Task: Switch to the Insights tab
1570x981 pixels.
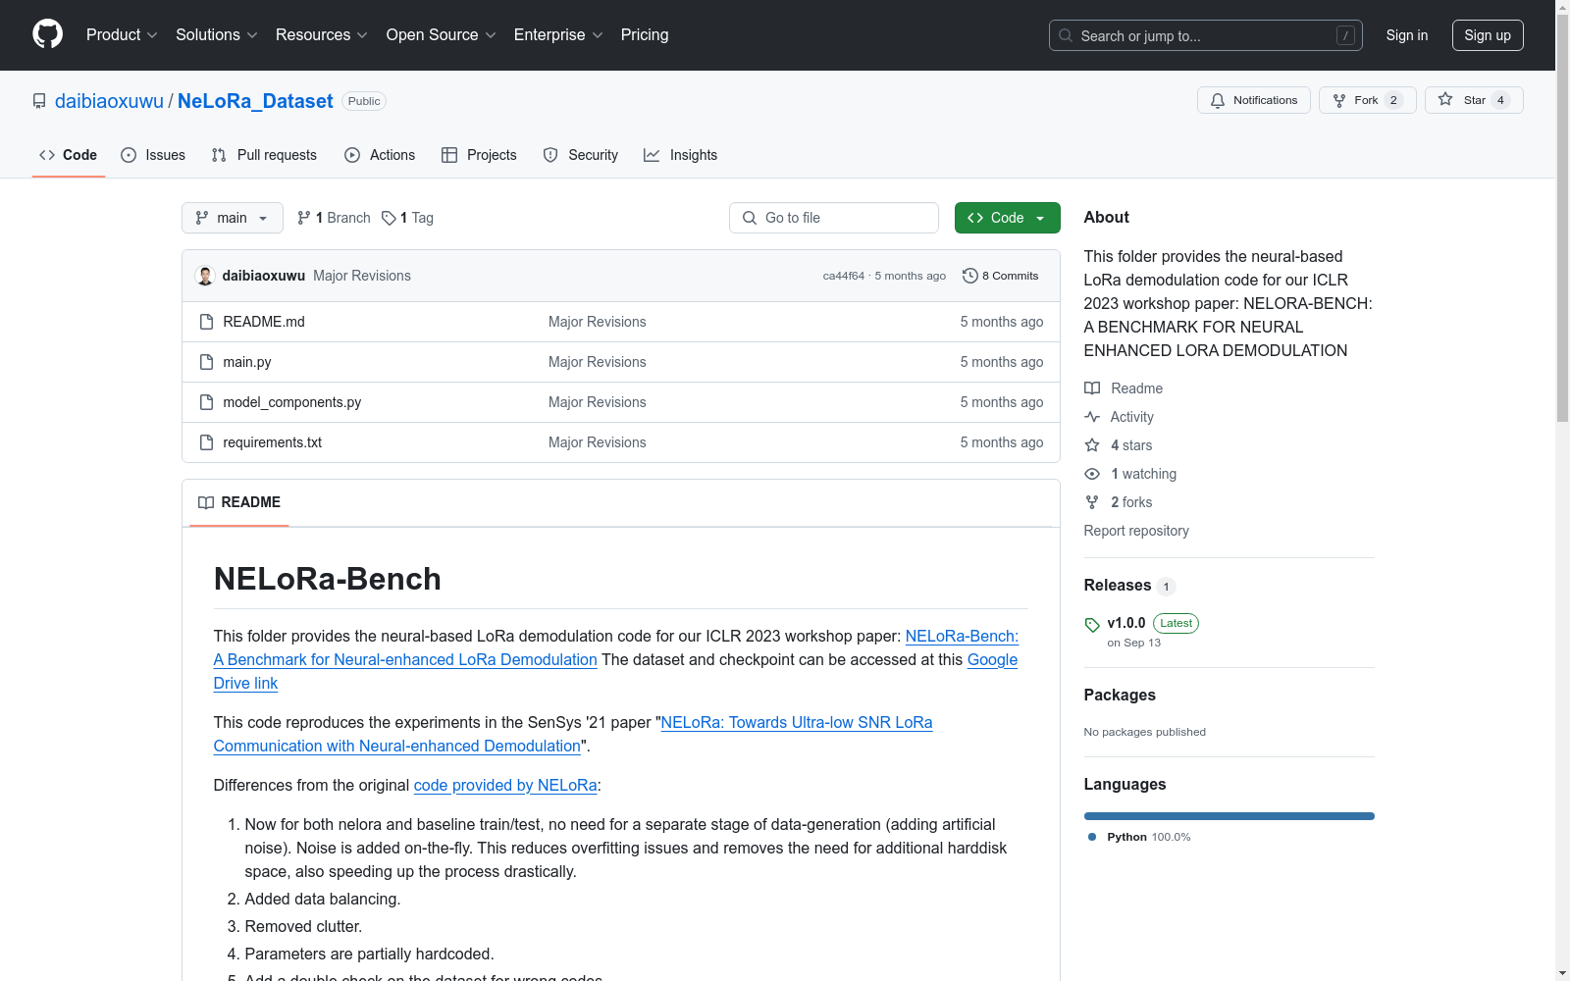Action: tap(681, 155)
